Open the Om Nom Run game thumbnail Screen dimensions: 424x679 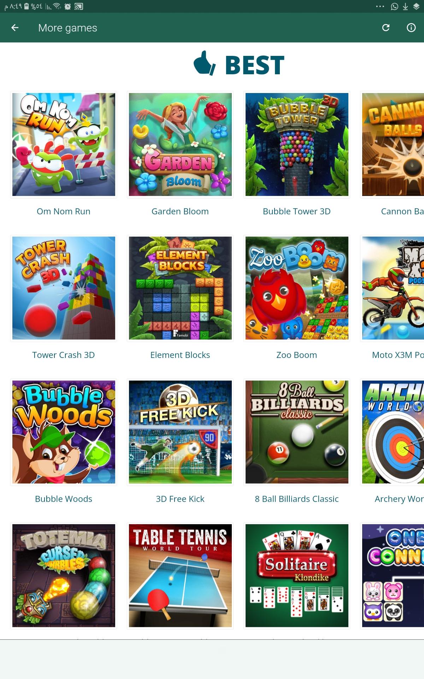pyautogui.click(x=64, y=144)
